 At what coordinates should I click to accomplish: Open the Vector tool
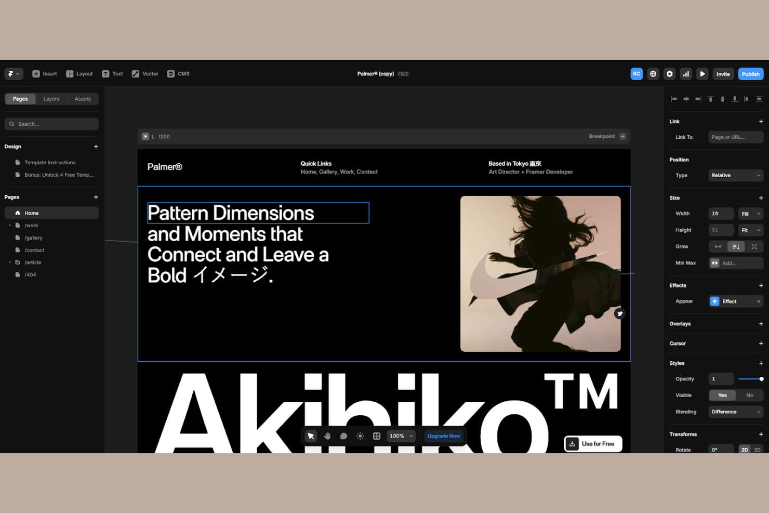tap(144, 73)
